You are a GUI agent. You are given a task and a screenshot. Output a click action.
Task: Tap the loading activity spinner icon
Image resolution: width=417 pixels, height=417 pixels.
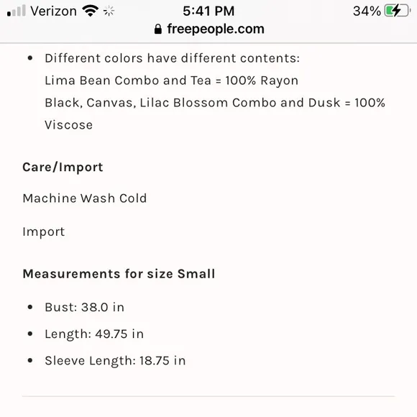pyautogui.click(x=109, y=12)
